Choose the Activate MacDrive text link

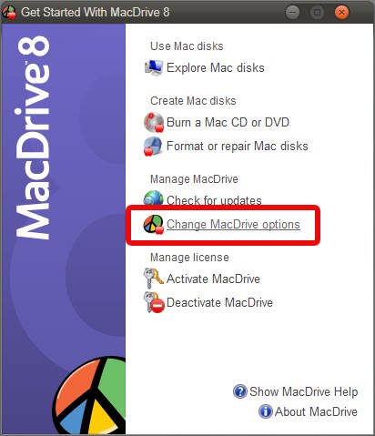213,279
